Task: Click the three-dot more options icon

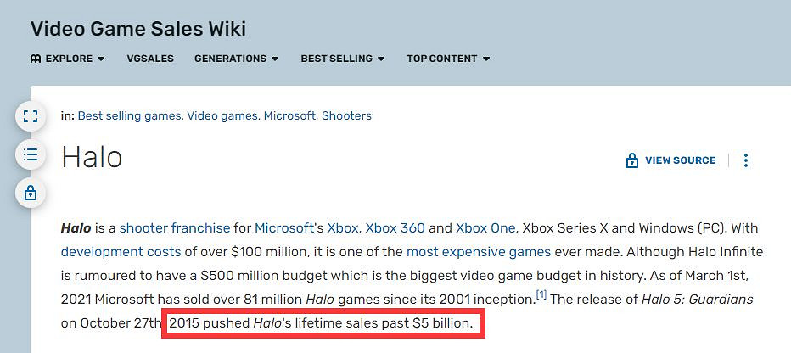Action: 746,160
